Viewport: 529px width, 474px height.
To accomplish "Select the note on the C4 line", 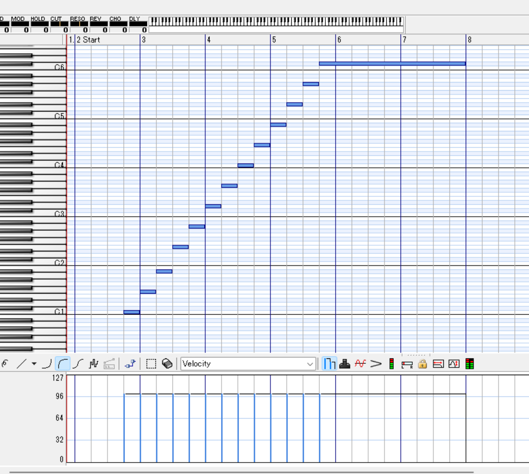I will click(x=245, y=165).
